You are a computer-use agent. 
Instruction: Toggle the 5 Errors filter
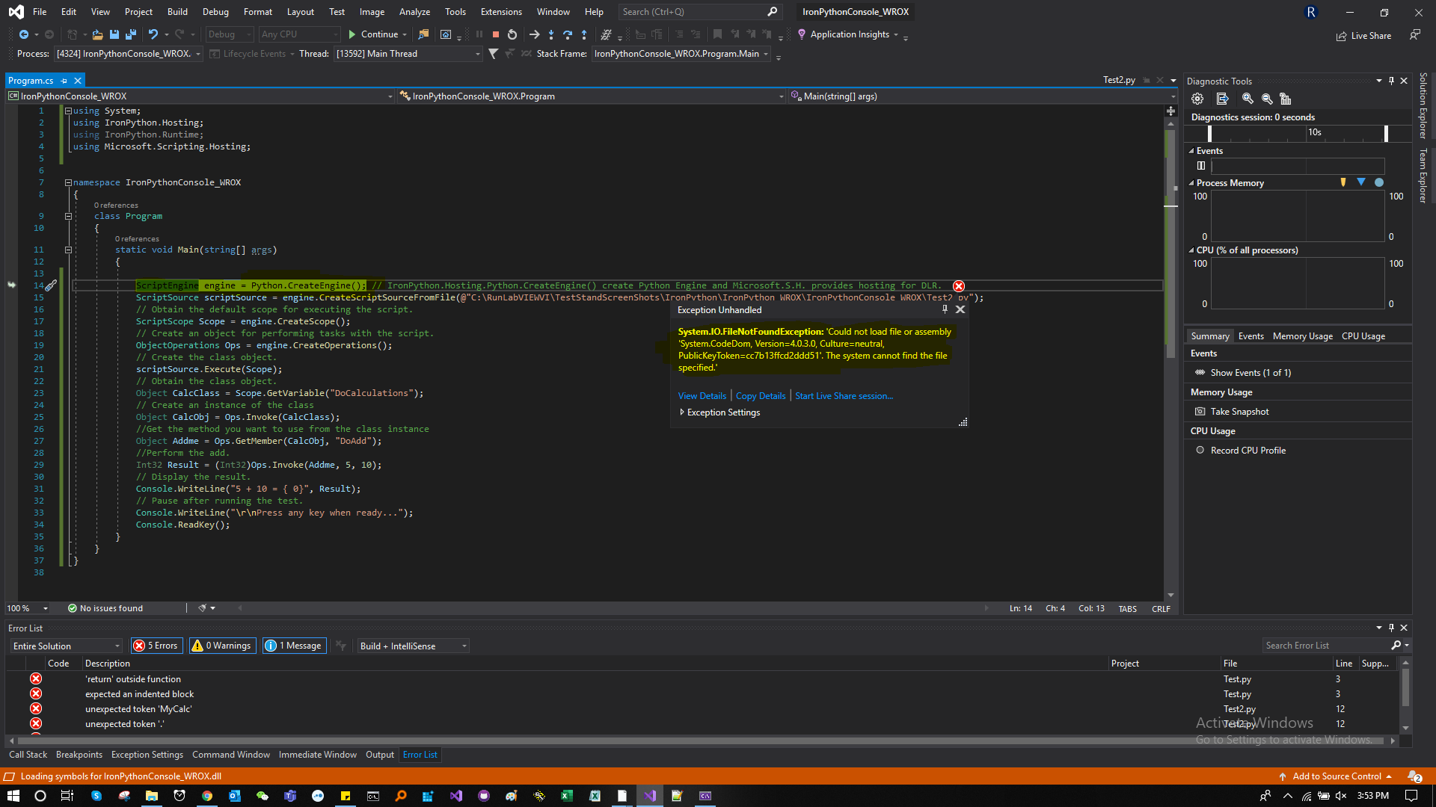pyautogui.click(x=156, y=645)
